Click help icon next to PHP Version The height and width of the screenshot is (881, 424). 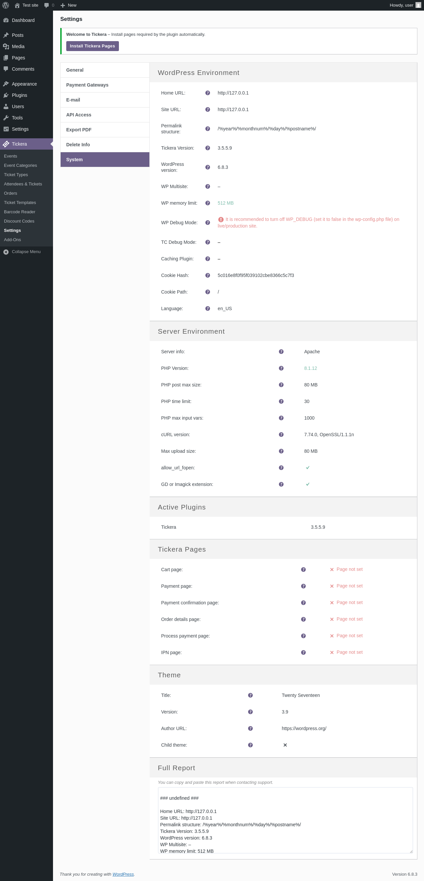pyautogui.click(x=281, y=368)
